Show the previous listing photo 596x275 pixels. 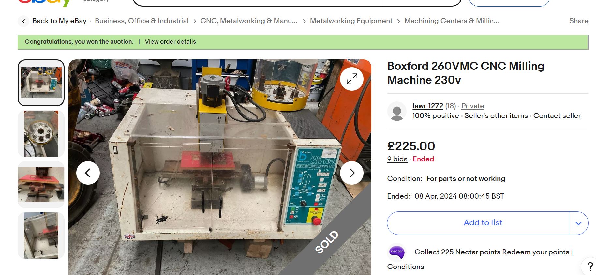coord(88,173)
